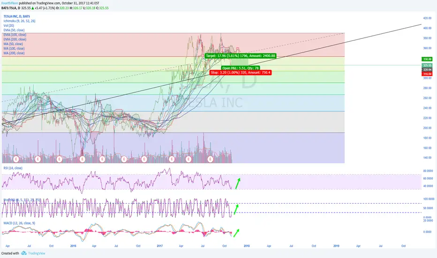Click the RSI (14, close) pane label
The width and height of the screenshot is (437, 258).
(13, 168)
